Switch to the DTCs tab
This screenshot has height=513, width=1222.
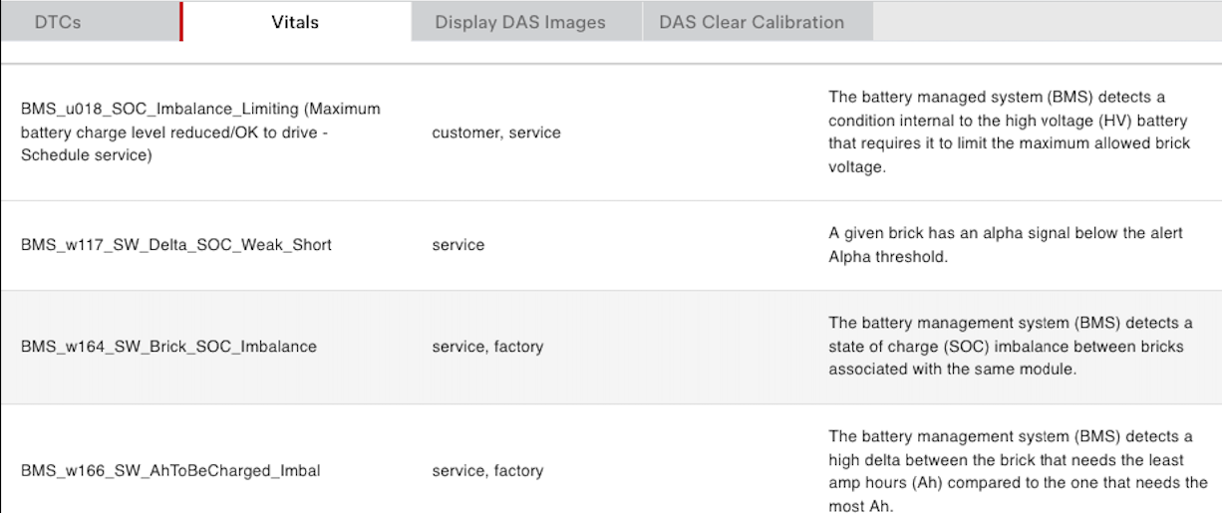pyautogui.click(x=58, y=22)
